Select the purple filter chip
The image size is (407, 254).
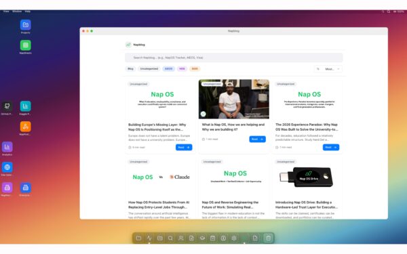click(x=182, y=68)
